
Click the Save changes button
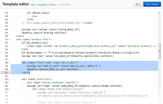(x=152, y=4)
